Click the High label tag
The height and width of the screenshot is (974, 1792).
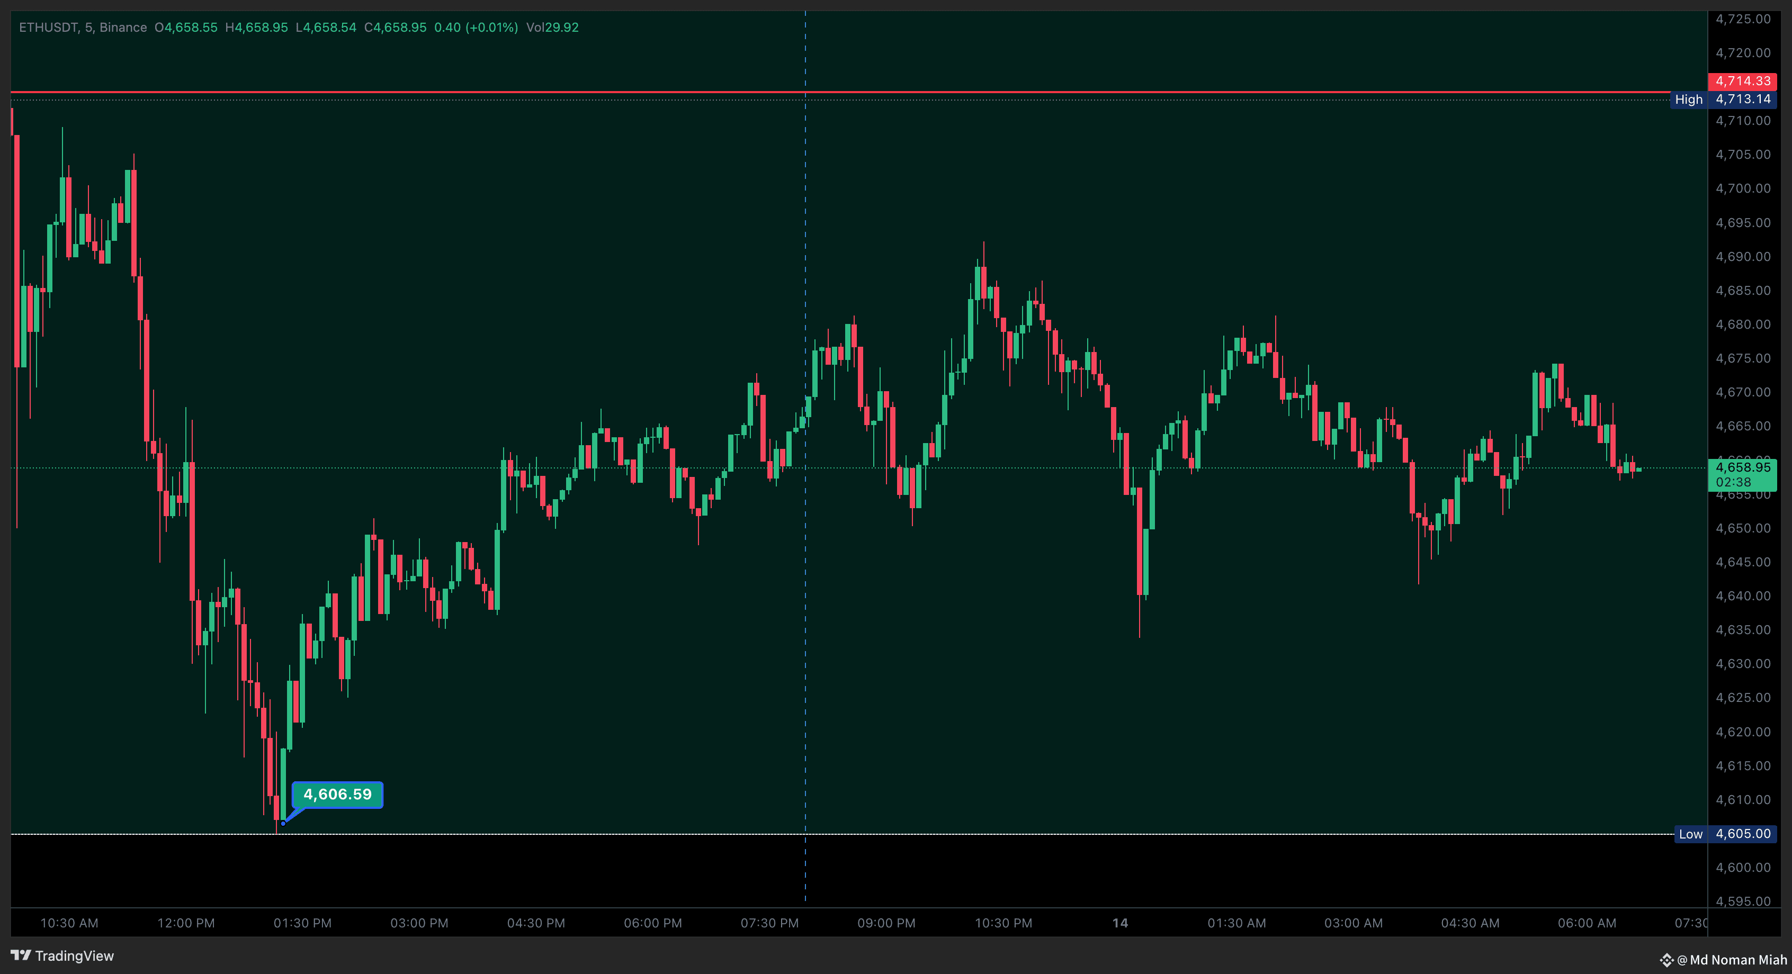(1688, 100)
